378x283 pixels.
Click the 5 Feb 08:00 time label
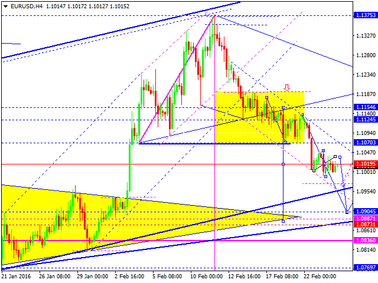click(x=167, y=277)
